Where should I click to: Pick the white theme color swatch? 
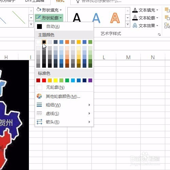[38, 42]
